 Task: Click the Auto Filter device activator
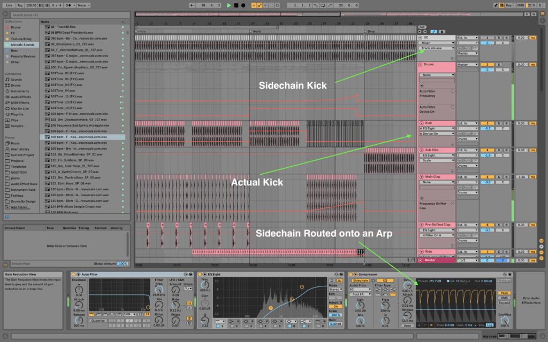click(x=73, y=274)
